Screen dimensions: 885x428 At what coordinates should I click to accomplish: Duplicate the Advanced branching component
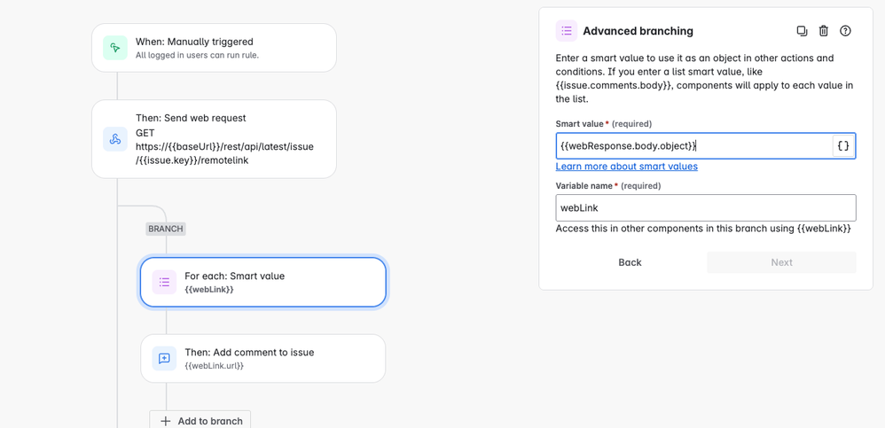(802, 31)
